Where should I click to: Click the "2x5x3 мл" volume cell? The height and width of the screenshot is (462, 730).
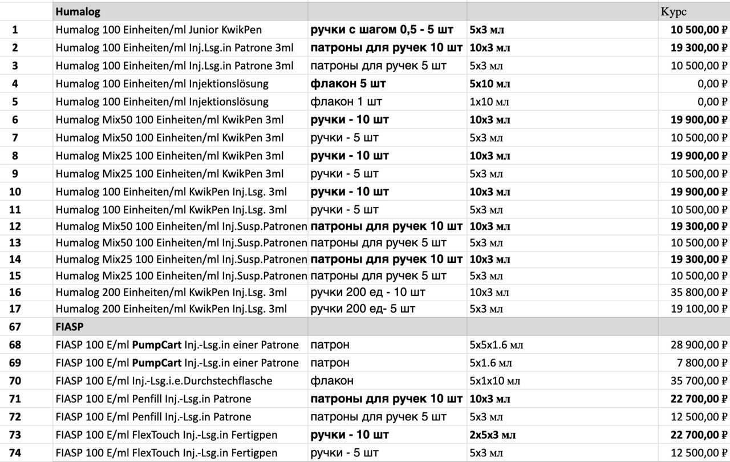[493, 435]
